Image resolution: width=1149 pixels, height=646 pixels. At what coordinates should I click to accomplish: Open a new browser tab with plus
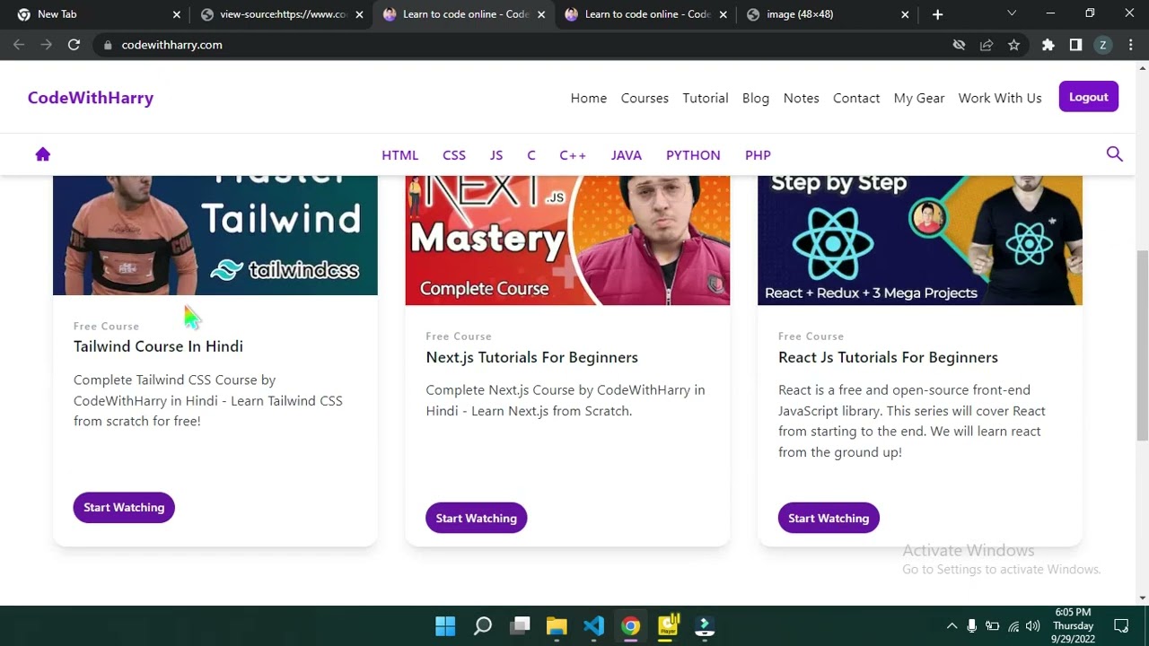click(x=937, y=14)
